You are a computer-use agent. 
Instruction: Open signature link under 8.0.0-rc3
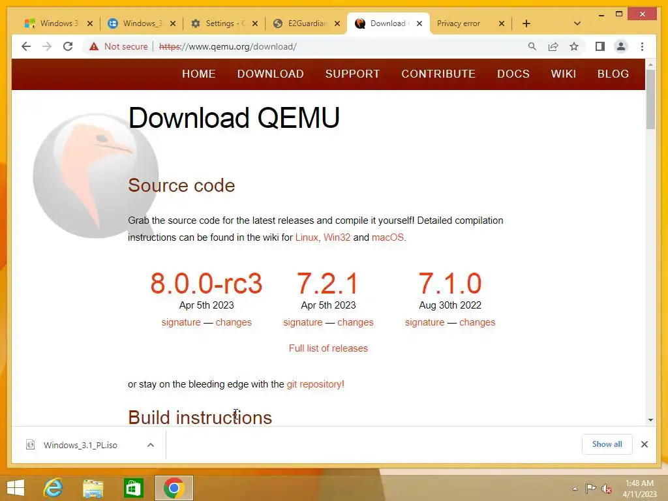[x=181, y=322]
